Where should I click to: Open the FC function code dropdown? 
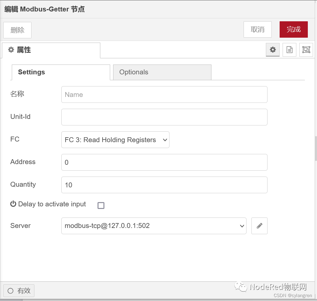tap(115, 140)
